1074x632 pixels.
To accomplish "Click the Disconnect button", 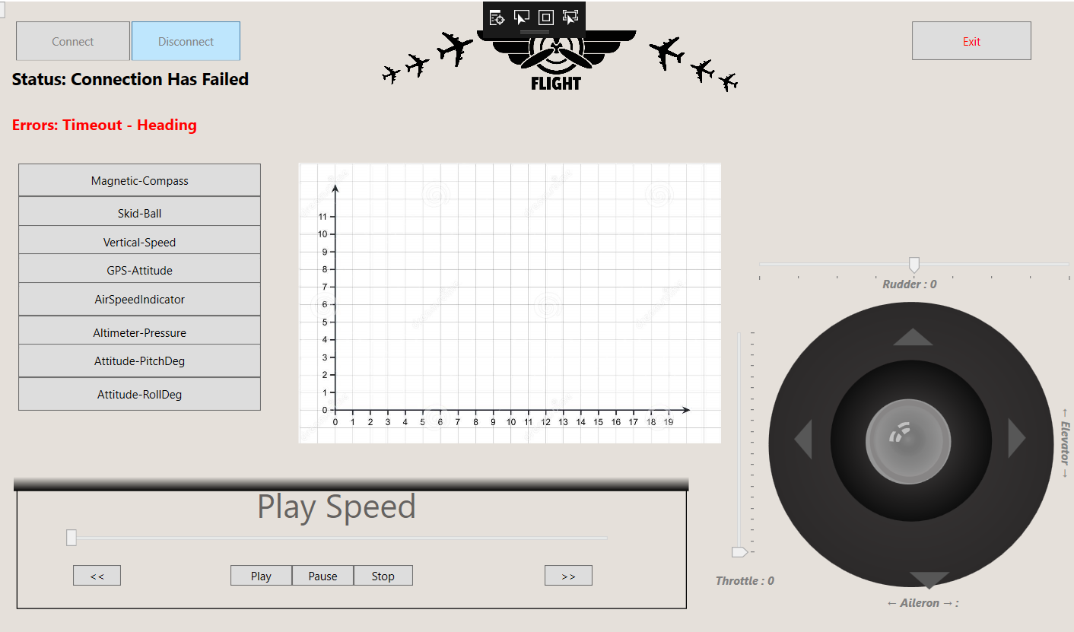I will coord(186,40).
